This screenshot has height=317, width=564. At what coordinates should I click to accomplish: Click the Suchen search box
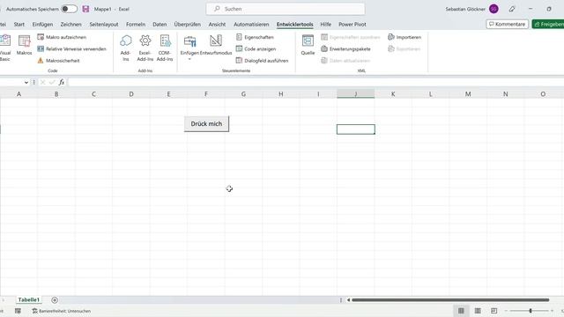286,9
